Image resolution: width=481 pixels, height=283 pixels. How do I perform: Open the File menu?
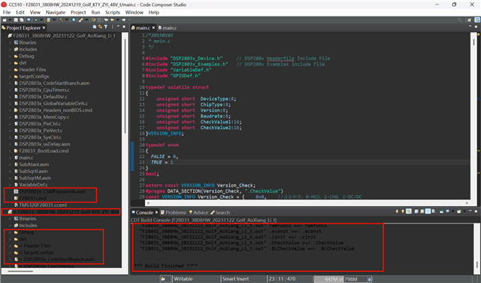click(7, 12)
